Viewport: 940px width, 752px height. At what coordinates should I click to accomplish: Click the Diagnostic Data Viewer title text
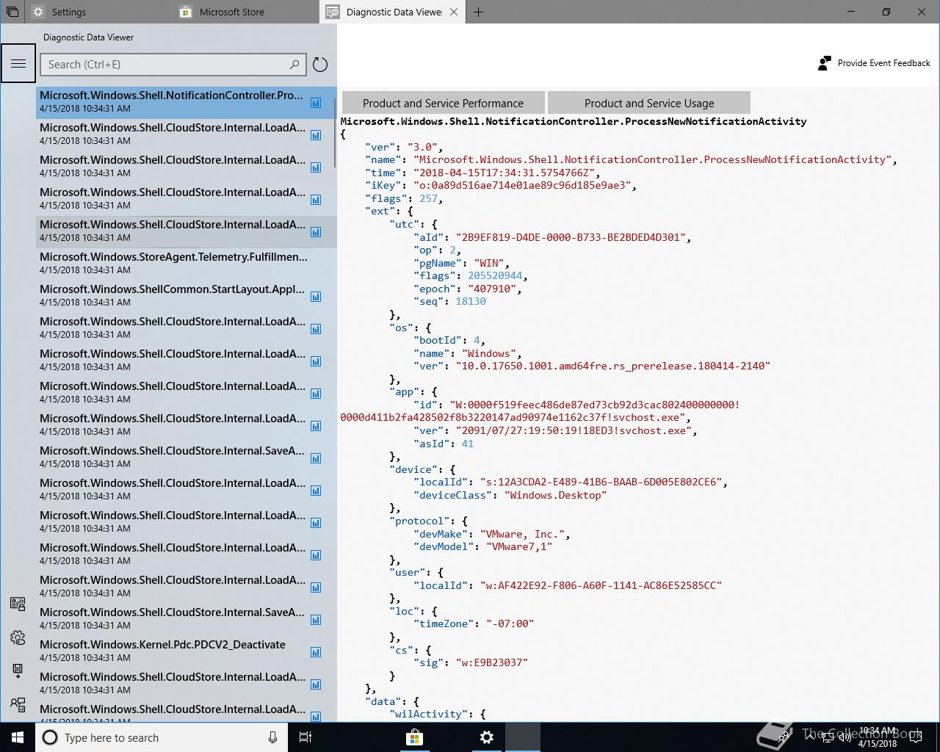click(x=88, y=37)
